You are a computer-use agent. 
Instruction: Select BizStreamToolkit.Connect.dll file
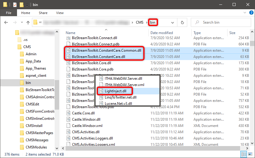click(x=94, y=38)
